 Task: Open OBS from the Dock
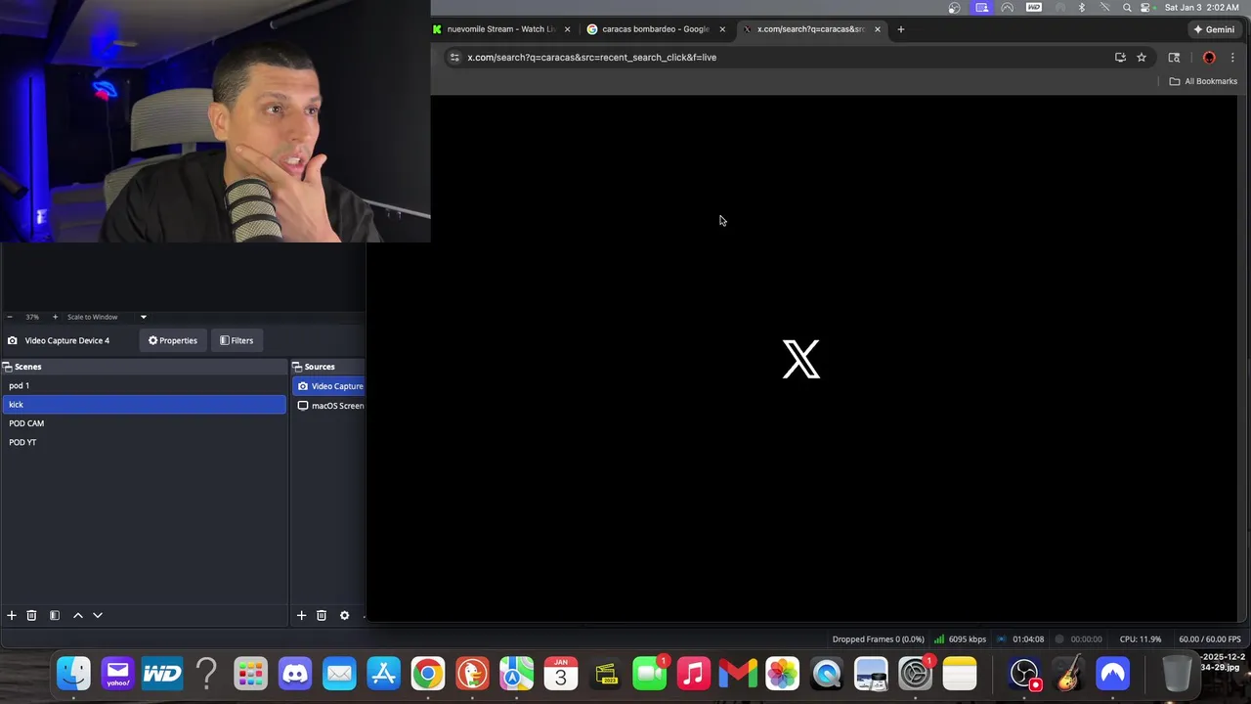tap(1024, 674)
